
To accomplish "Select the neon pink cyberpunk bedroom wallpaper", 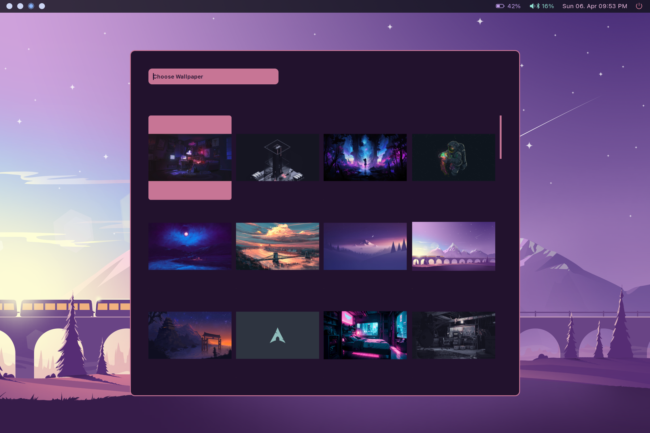I will (x=365, y=335).
